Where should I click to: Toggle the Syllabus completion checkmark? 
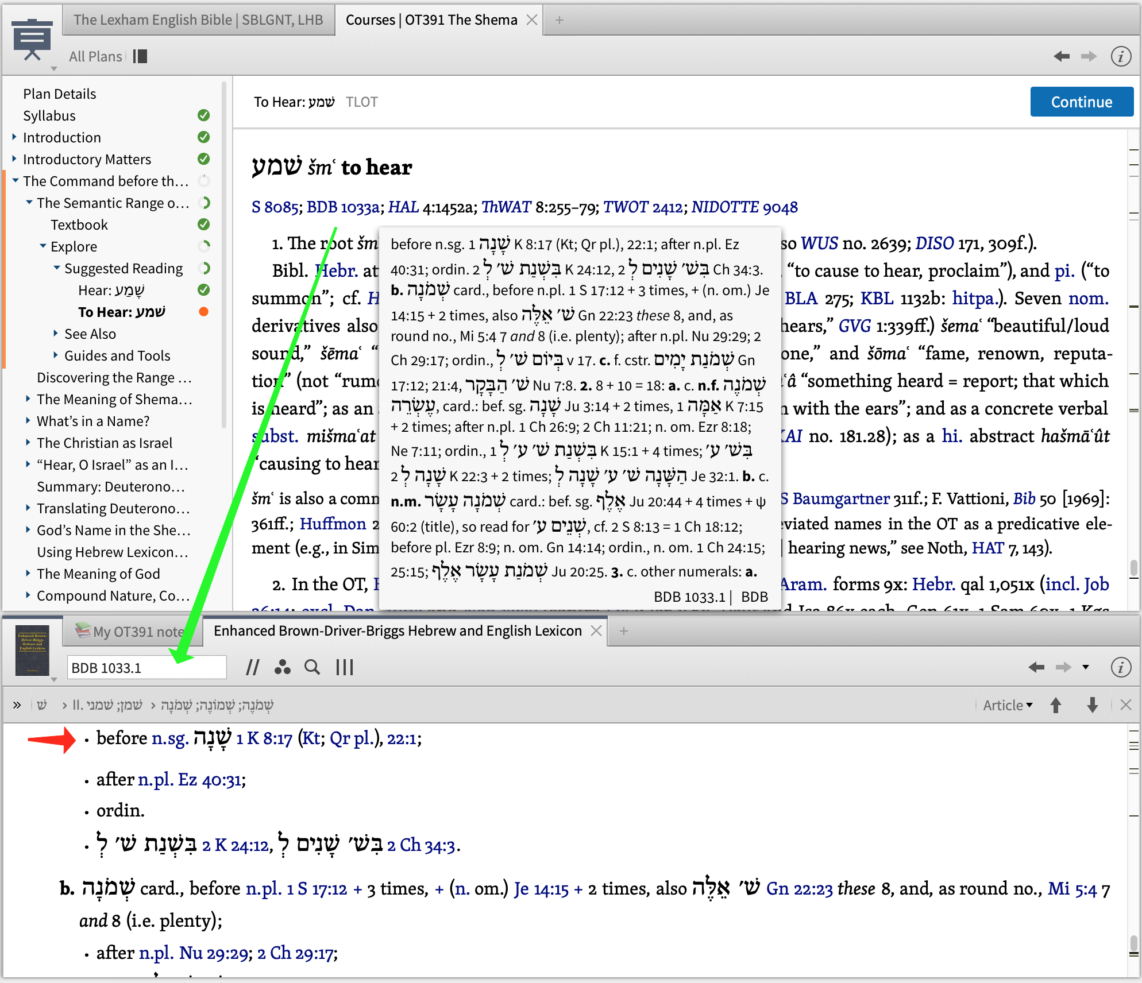(203, 115)
